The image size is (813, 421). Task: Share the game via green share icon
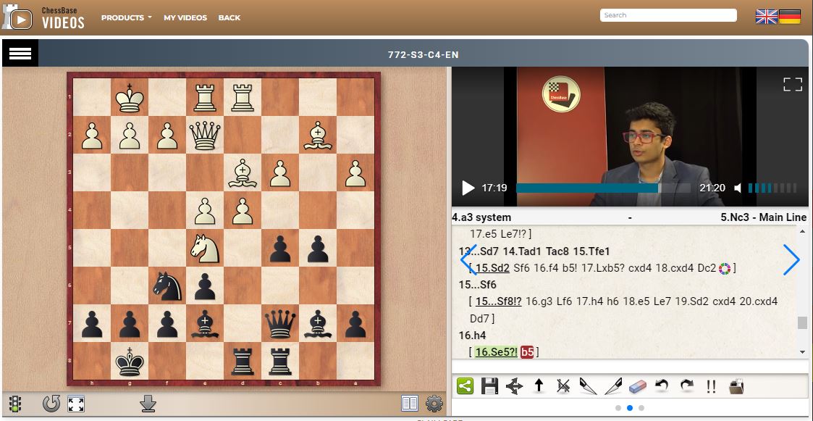pos(466,387)
